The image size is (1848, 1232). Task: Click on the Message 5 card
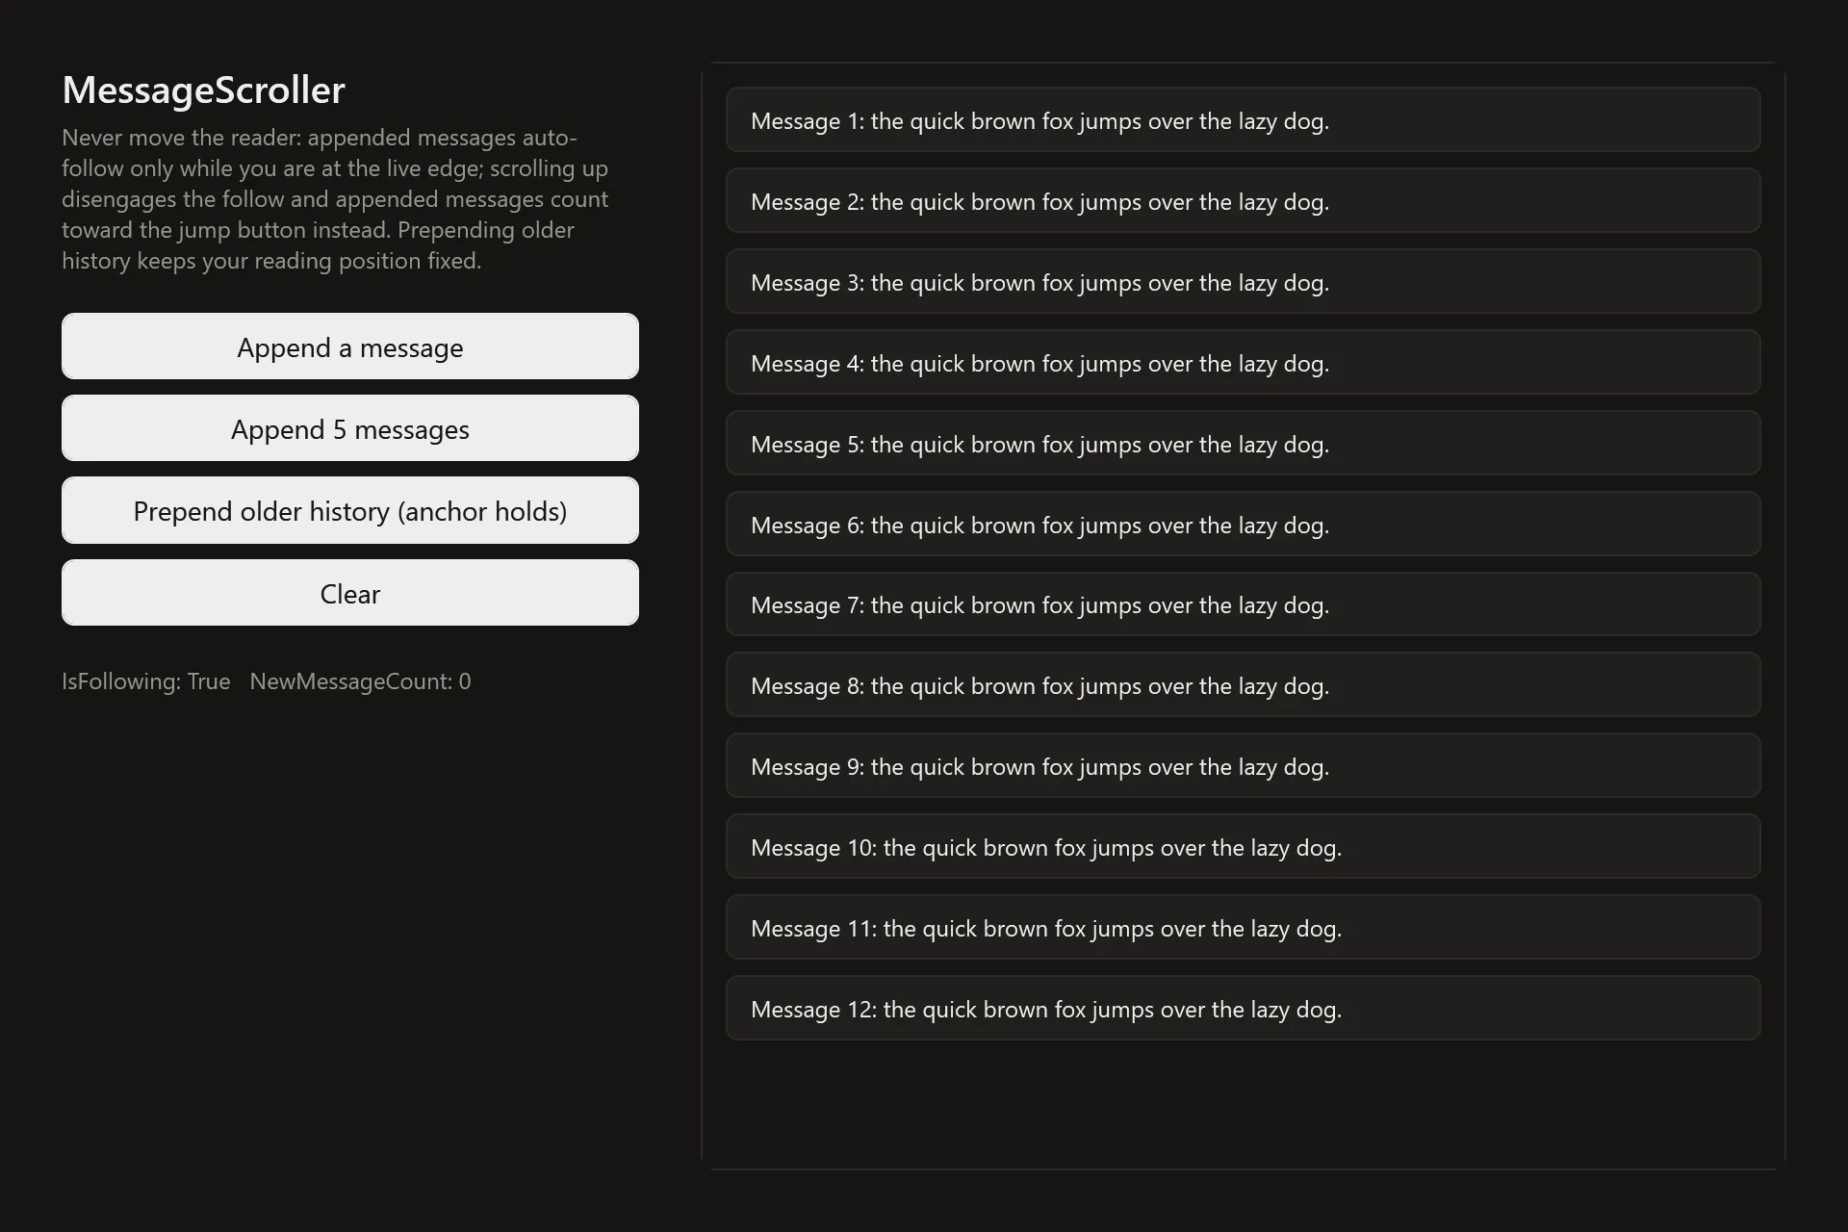[x=1244, y=444]
